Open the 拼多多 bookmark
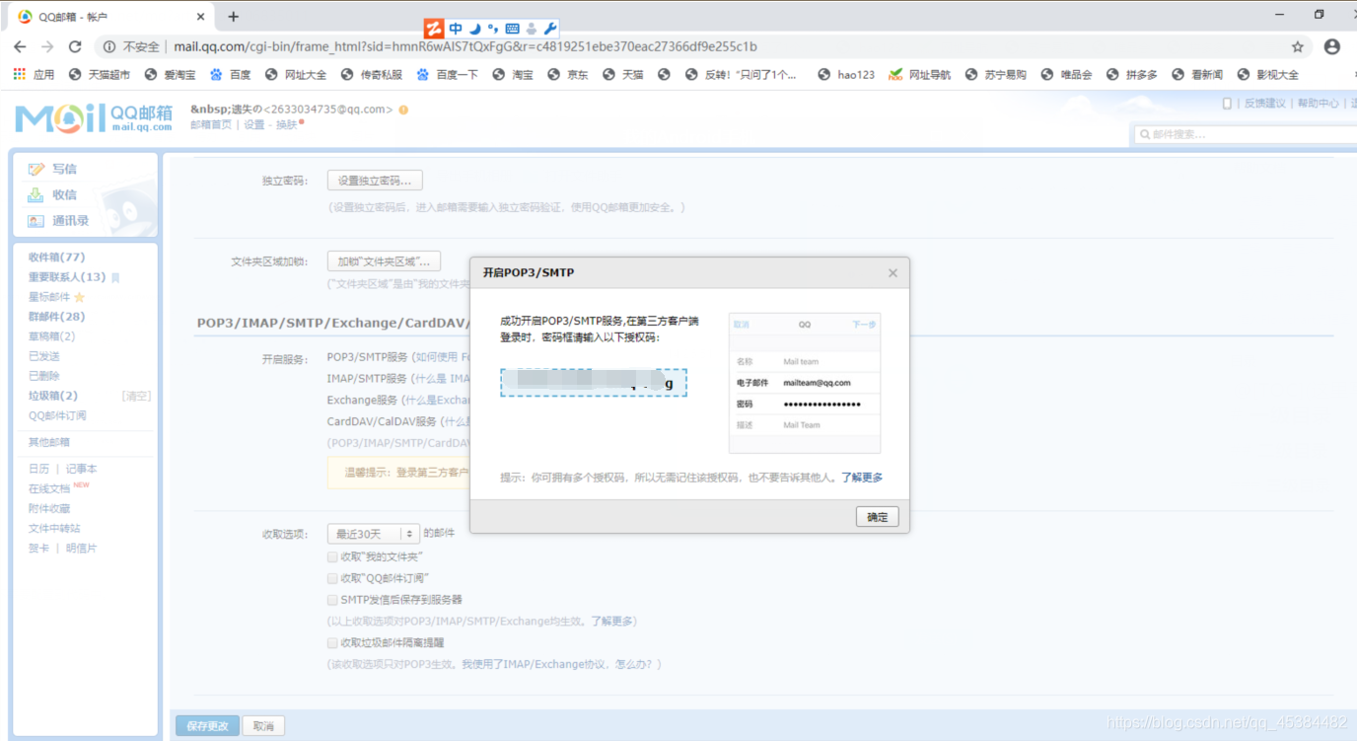 pyautogui.click(x=1132, y=74)
